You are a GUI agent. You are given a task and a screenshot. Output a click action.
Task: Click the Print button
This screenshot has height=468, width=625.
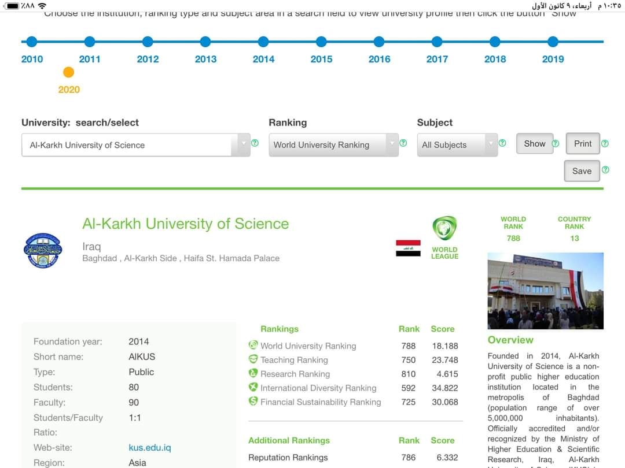coord(583,144)
